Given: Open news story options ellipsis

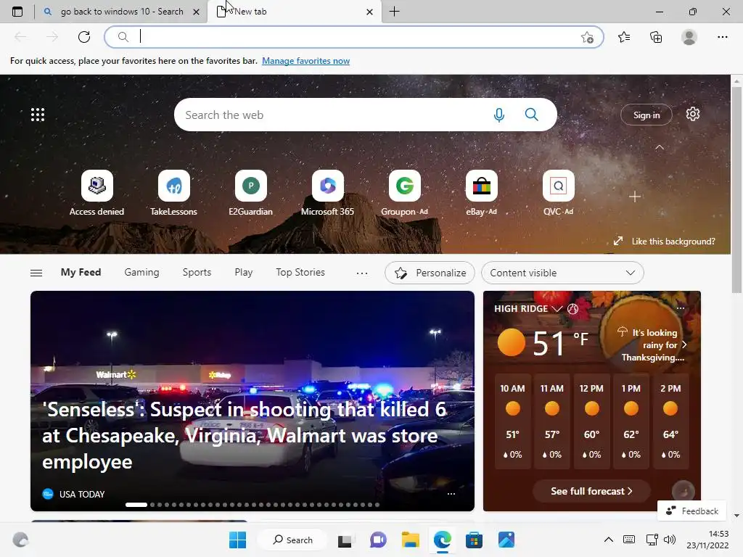Looking at the screenshot, I should 451,493.
